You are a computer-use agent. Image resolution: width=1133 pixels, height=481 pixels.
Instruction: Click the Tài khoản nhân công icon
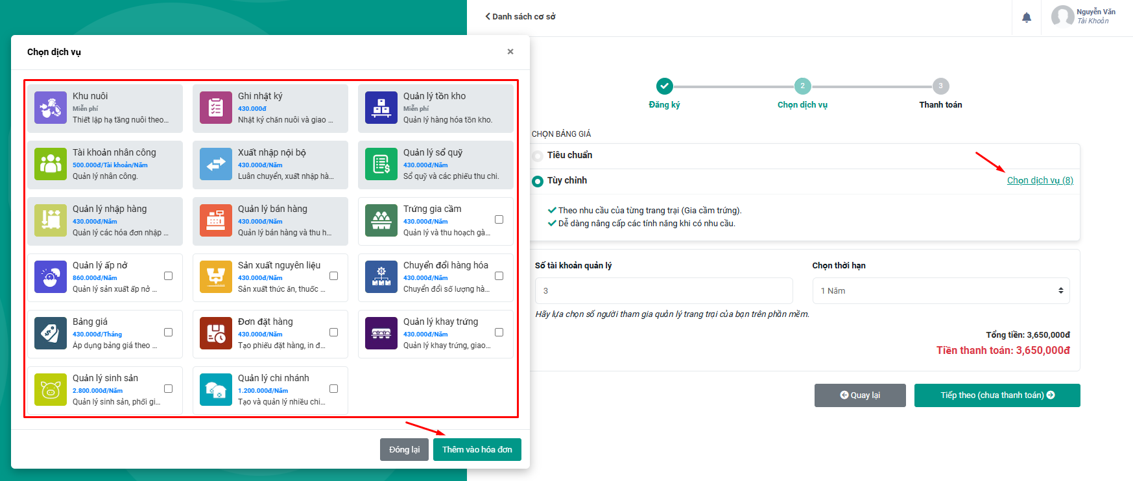tap(51, 164)
